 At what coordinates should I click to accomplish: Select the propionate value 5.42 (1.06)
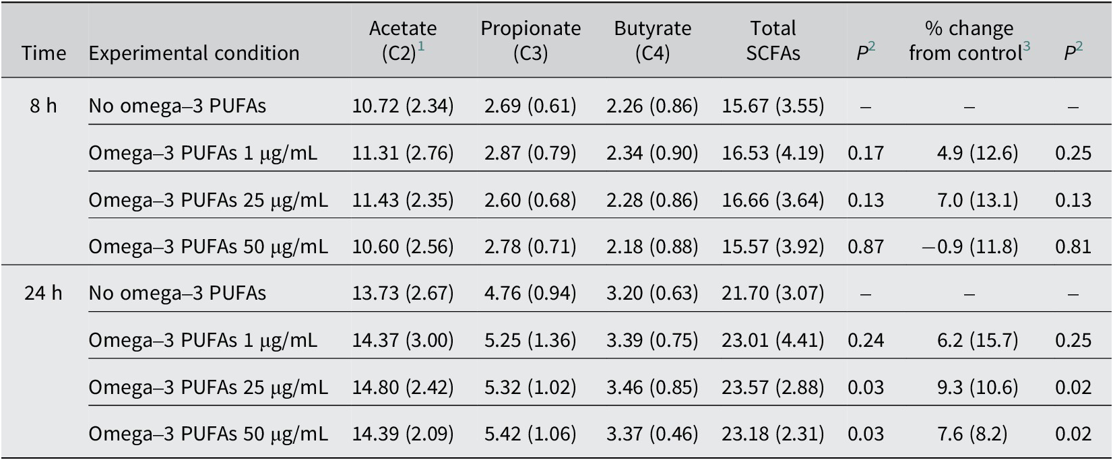coord(530,434)
